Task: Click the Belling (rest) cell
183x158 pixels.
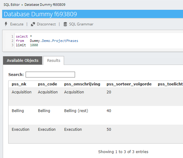Action: pos(76,111)
